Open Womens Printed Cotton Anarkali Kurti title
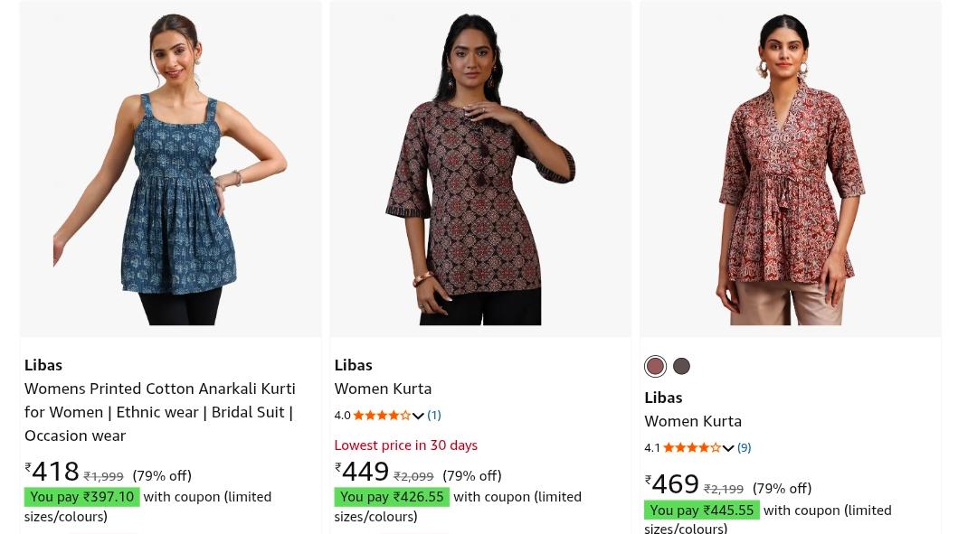 click(x=160, y=412)
